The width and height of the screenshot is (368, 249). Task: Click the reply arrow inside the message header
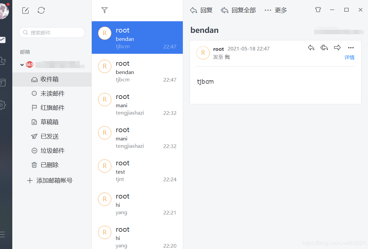[x=311, y=47]
